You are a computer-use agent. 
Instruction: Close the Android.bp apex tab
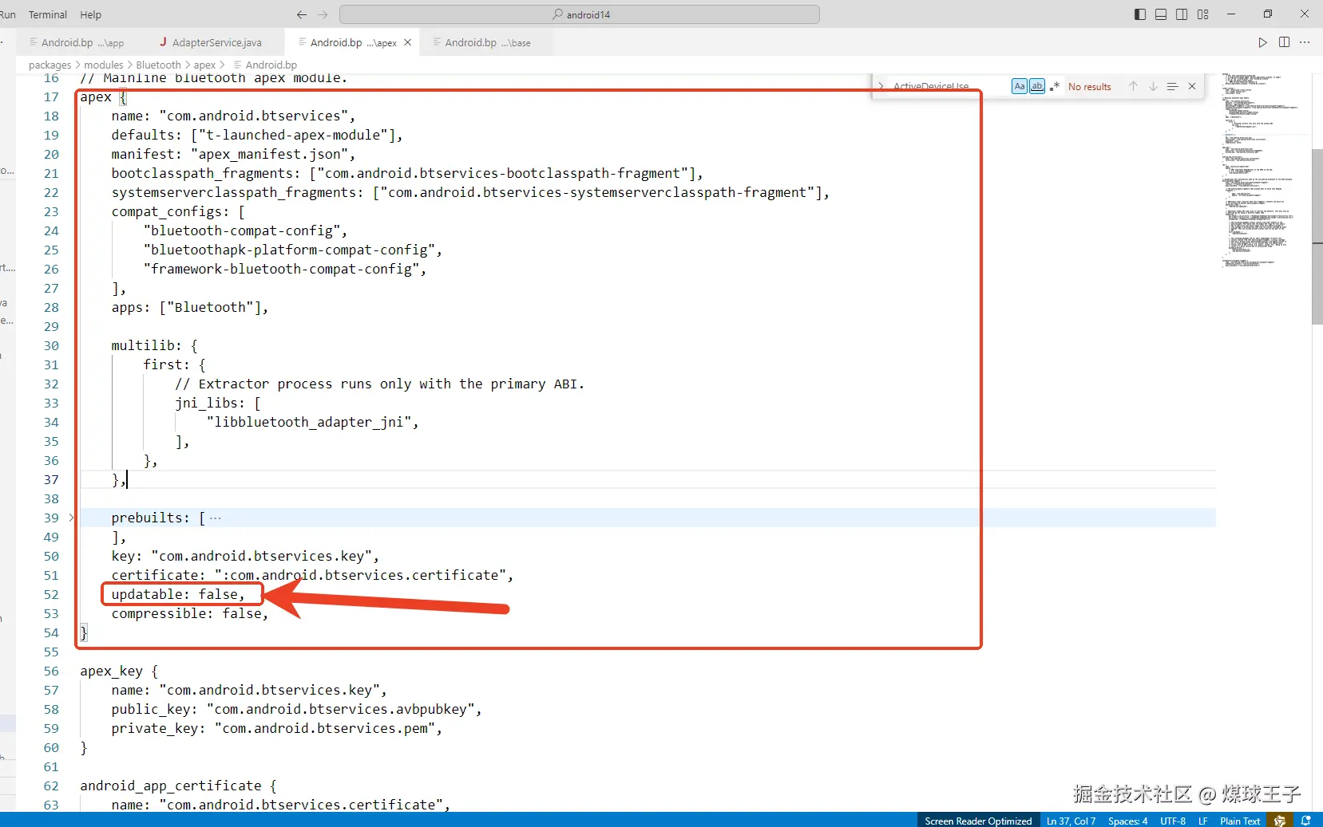(x=407, y=42)
